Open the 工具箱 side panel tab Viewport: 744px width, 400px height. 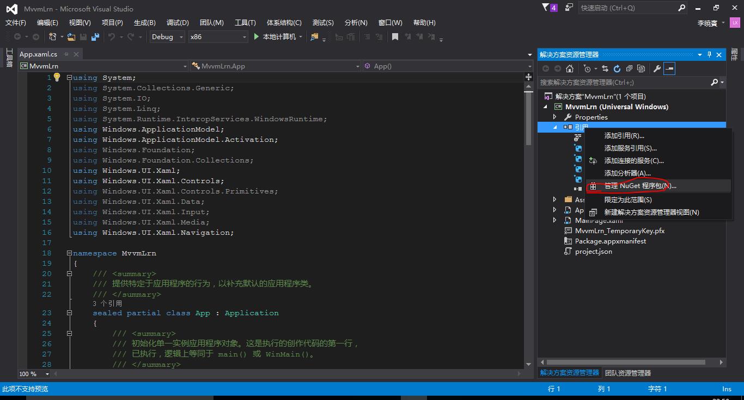(x=9, y=58)
